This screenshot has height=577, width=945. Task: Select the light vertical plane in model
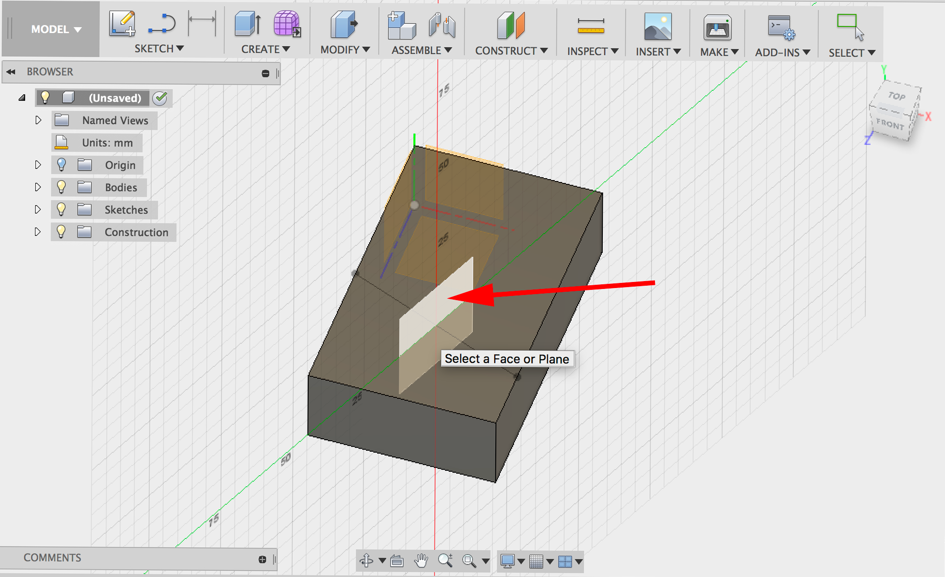point(436,326)
